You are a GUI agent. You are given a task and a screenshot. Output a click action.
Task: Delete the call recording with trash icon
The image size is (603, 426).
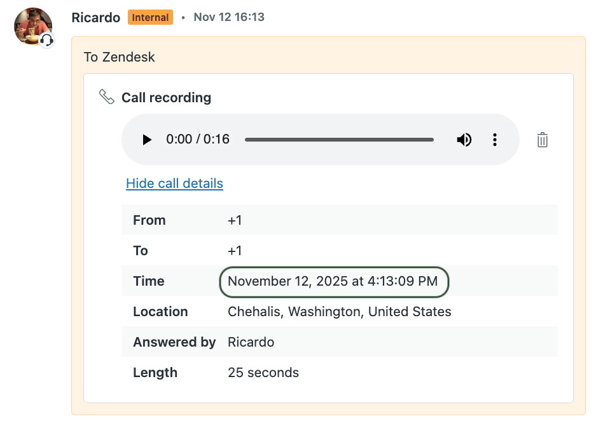tap(542, 140)
